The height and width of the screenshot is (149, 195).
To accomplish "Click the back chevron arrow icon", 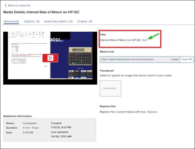I will click(6, 5).
